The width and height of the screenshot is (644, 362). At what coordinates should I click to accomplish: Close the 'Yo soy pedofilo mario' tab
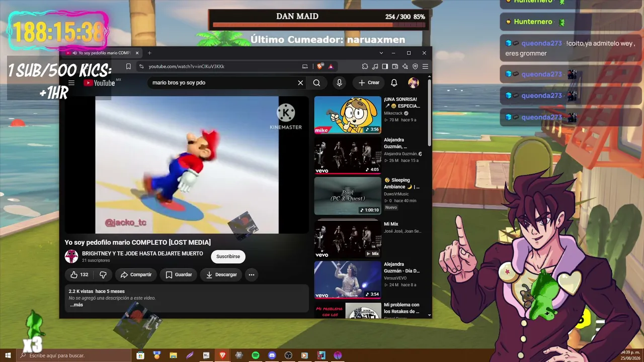click(137, 53)
